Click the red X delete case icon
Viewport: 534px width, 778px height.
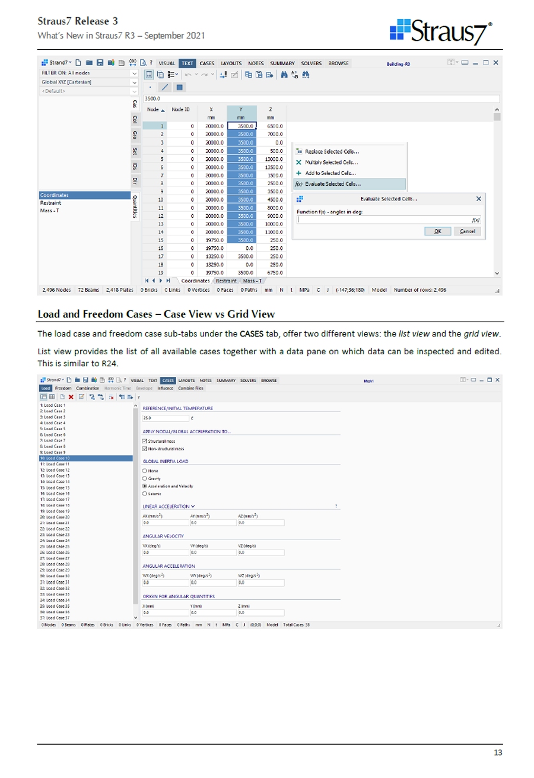[x=71, y=396]
